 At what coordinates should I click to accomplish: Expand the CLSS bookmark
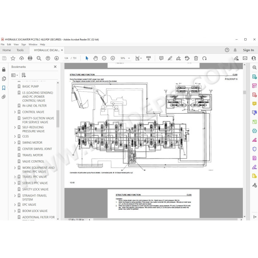[15, 136]
